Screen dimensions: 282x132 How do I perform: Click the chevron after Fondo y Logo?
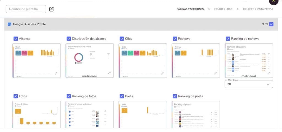[238, 9]
